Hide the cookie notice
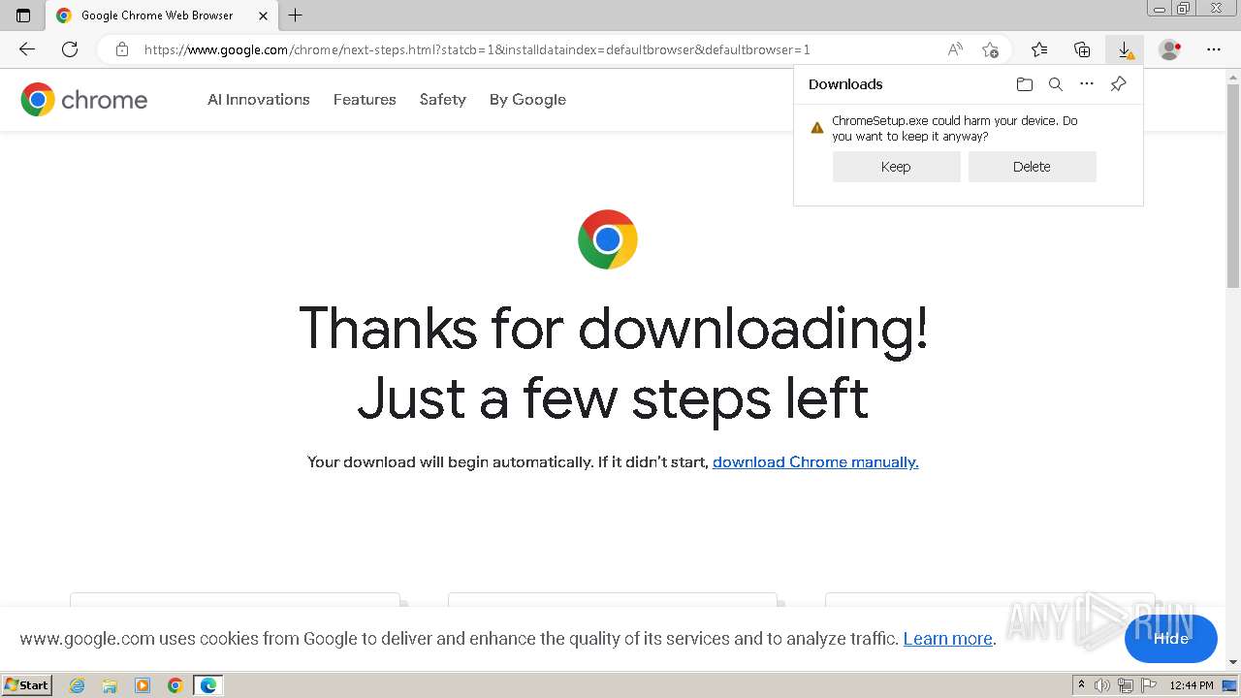The height and width of the screenshot is (698, 1241). pos(1171,639)
